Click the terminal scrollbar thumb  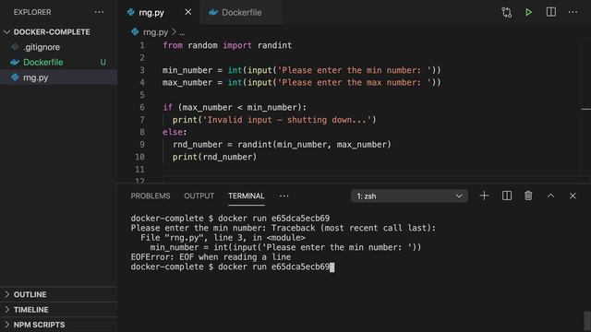pos(587,321)
